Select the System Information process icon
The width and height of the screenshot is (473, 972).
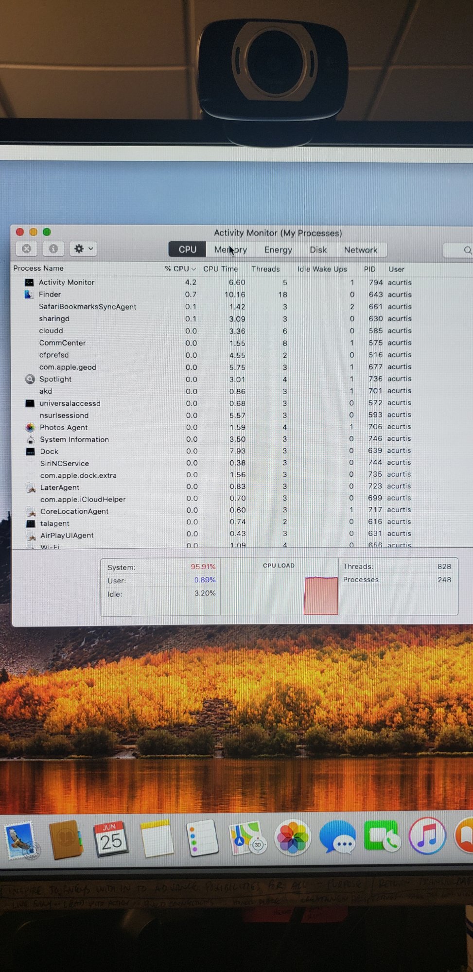(x=31, y=439)
